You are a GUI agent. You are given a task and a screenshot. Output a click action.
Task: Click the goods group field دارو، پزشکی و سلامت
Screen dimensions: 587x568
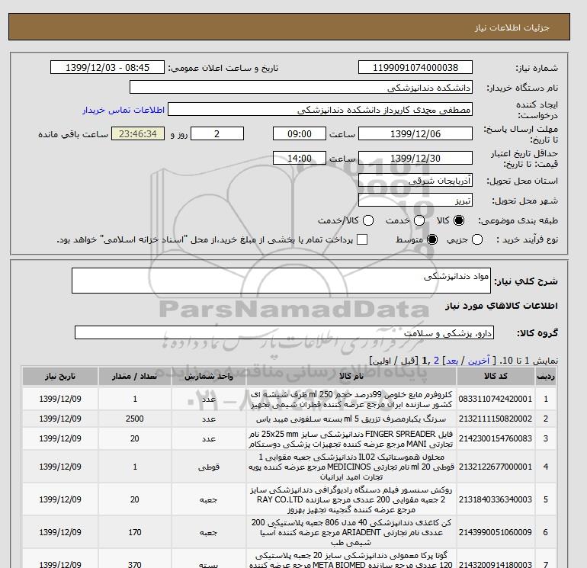pos(284,332)
